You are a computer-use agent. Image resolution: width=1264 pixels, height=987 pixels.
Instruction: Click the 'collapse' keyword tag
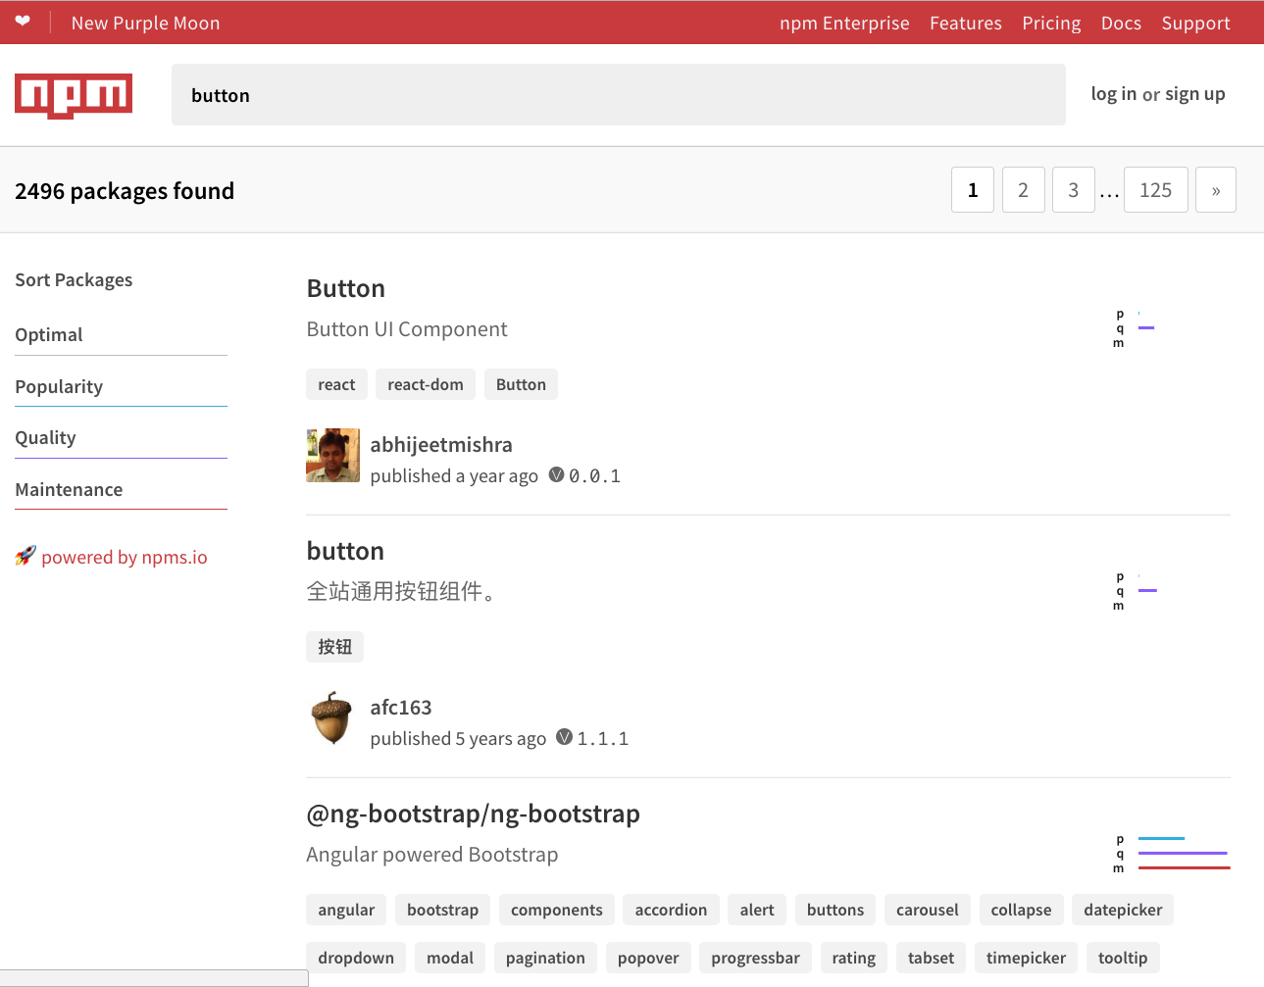(x=1021, y=910)
